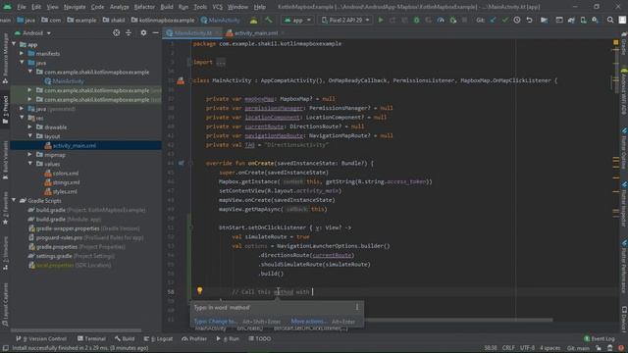
Task: Click the lightbulb quick-fix icon on line 58
Action: pyautogui.click(x=199, y=291)
